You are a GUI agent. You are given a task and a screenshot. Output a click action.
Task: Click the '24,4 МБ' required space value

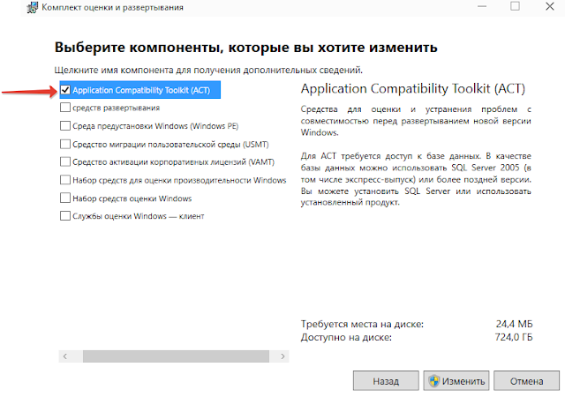coord(514,325)
